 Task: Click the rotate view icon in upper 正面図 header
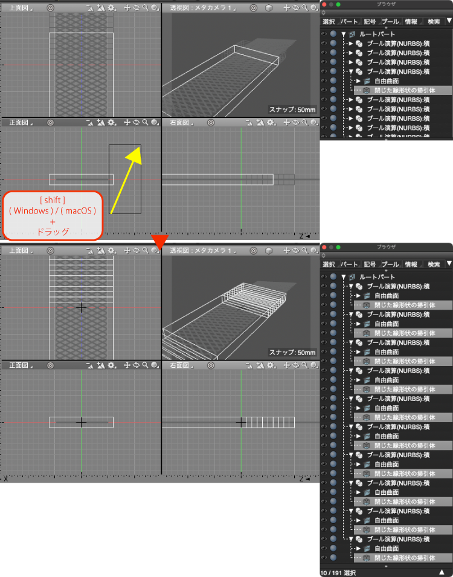point(136,123)
